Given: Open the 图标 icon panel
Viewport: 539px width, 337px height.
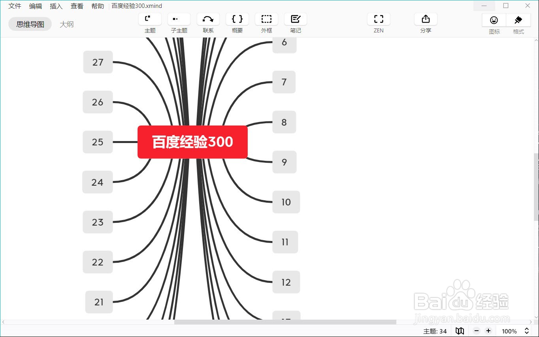Looking at the screenshot, I should click(494, 20).
